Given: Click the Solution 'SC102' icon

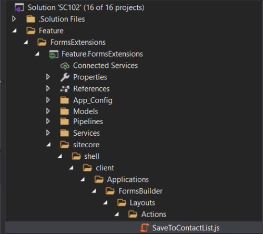Looking at the screenshot, I should point(19,8).
